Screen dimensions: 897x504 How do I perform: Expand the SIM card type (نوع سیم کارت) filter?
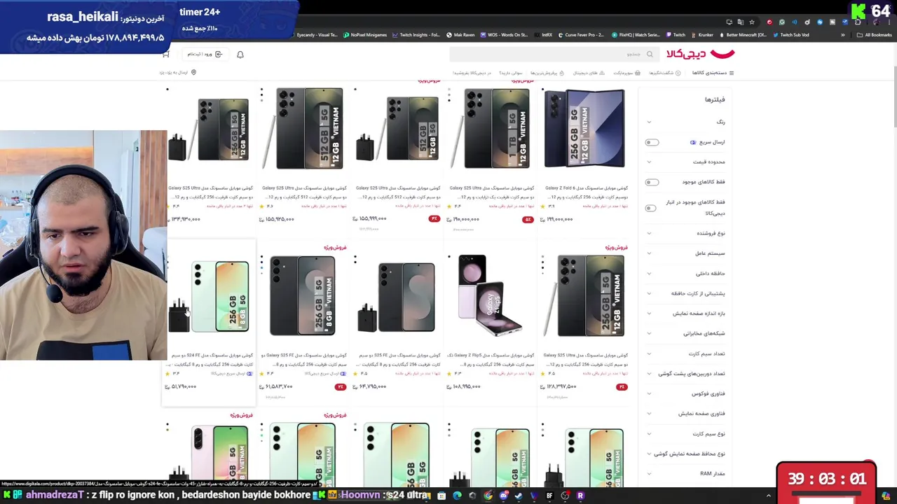(687, 434)
